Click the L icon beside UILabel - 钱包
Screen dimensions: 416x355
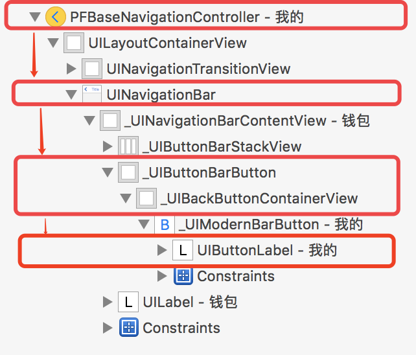point(128,302)
